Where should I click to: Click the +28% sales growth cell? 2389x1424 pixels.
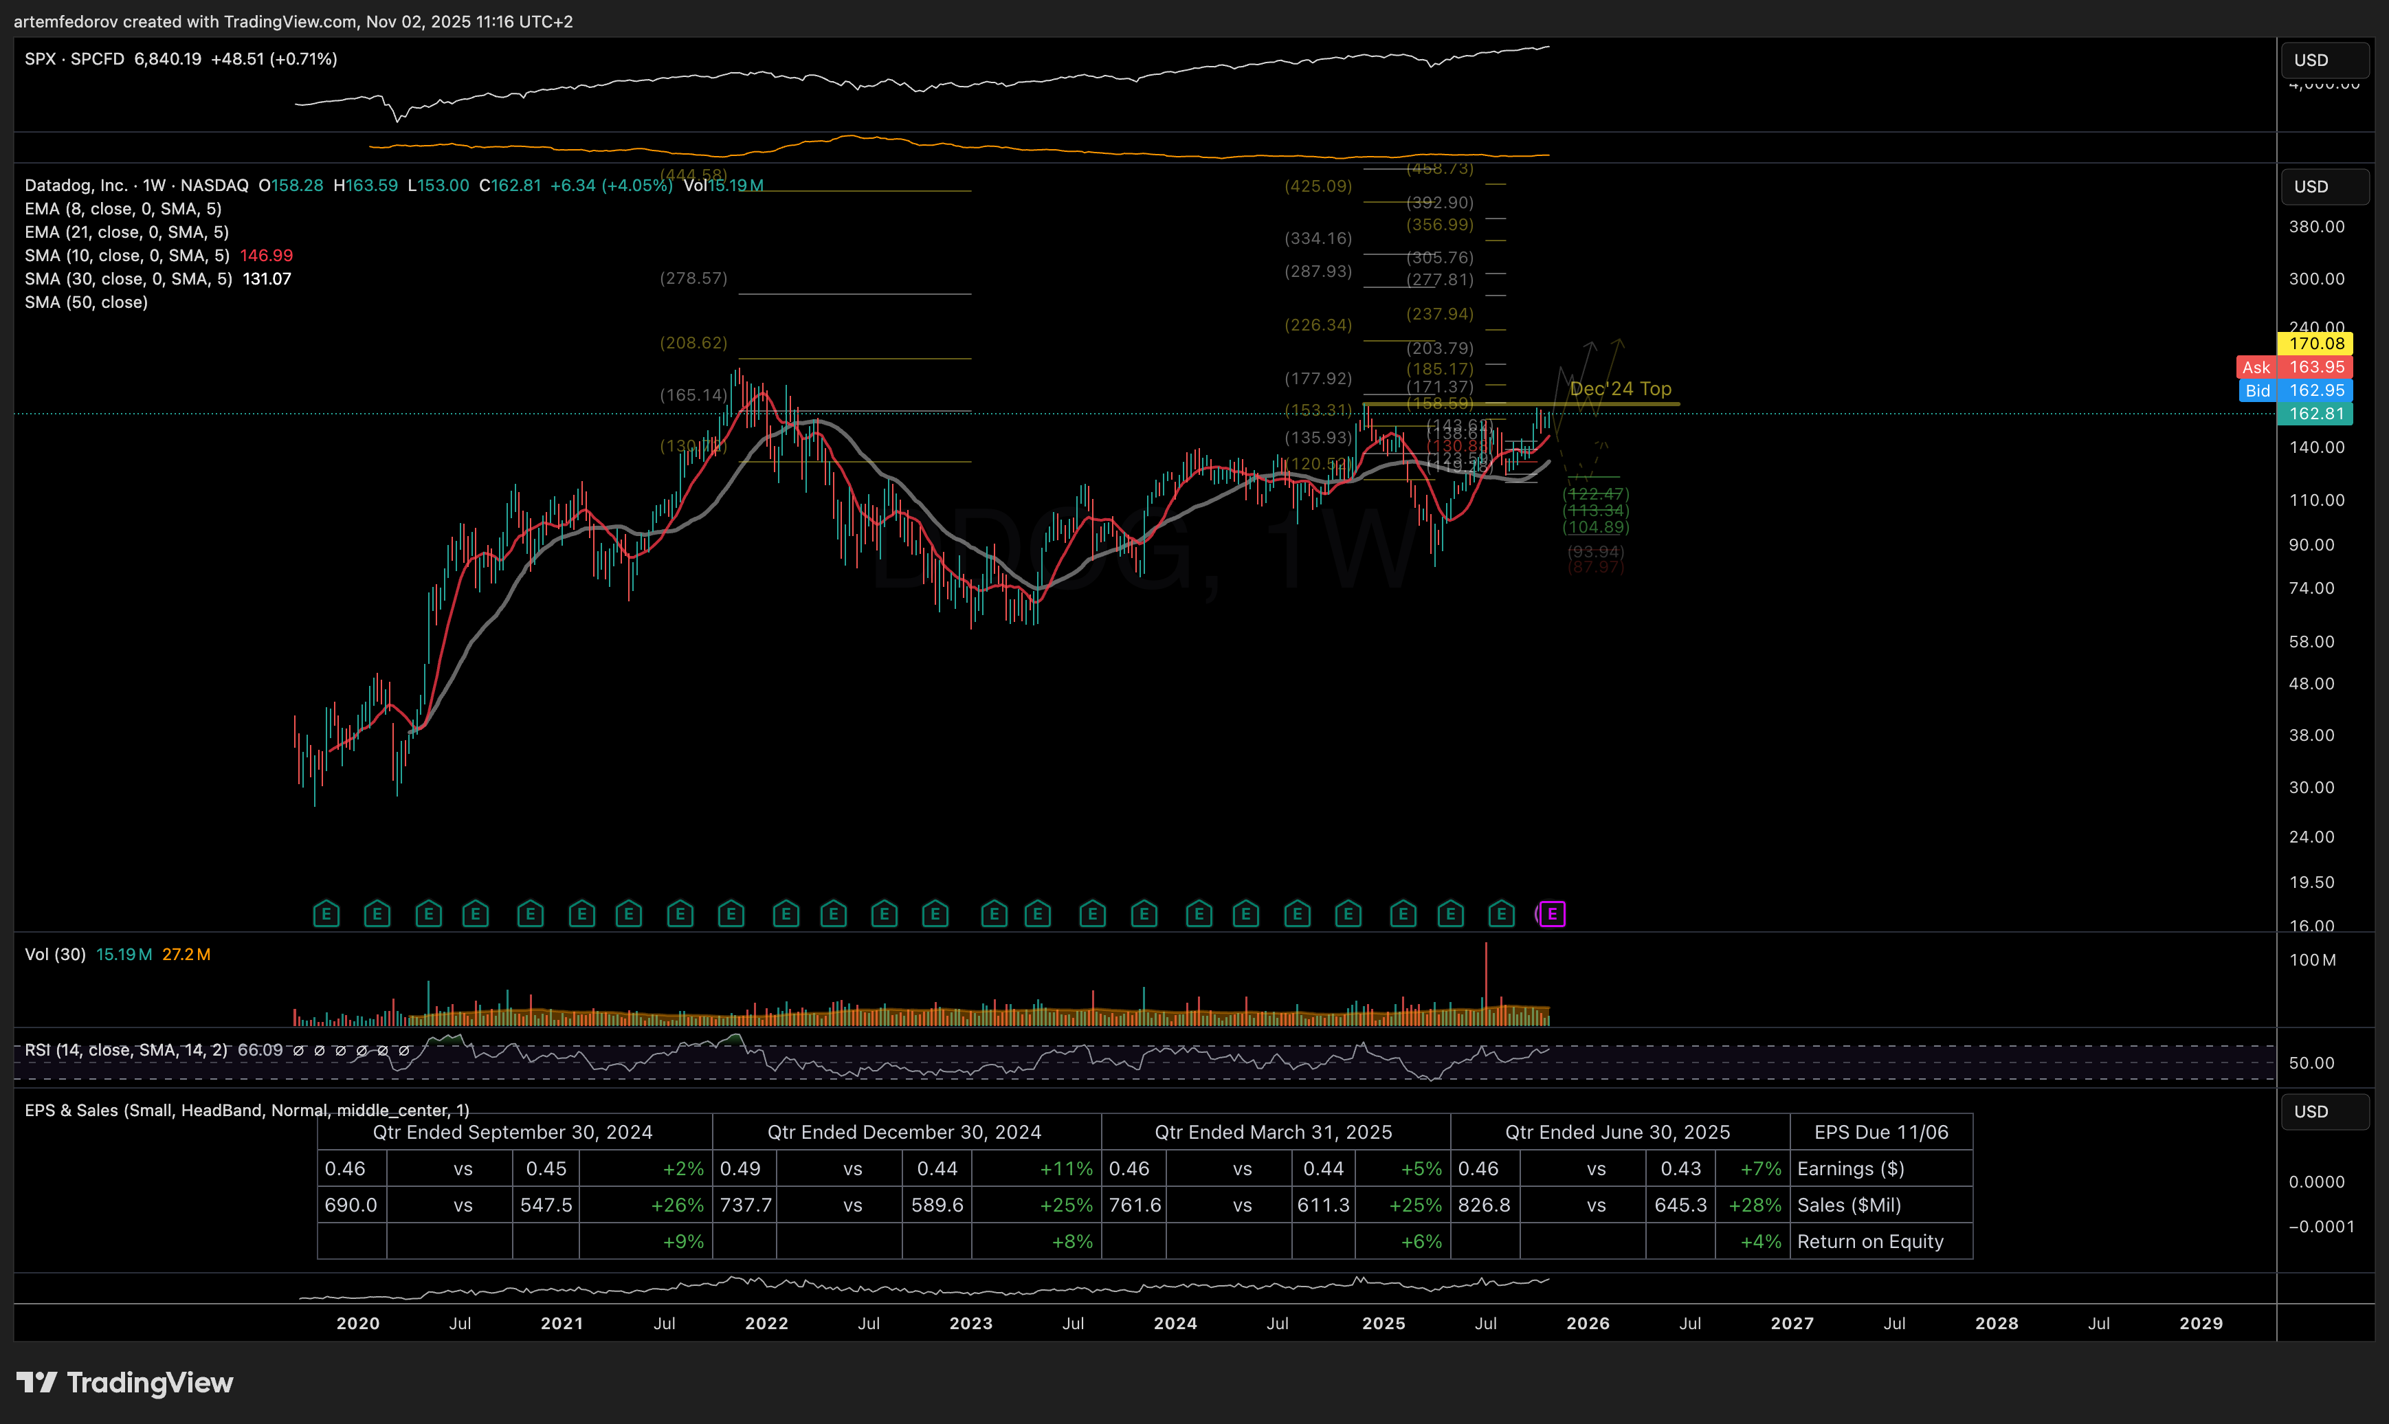tap(1752, 1205)
